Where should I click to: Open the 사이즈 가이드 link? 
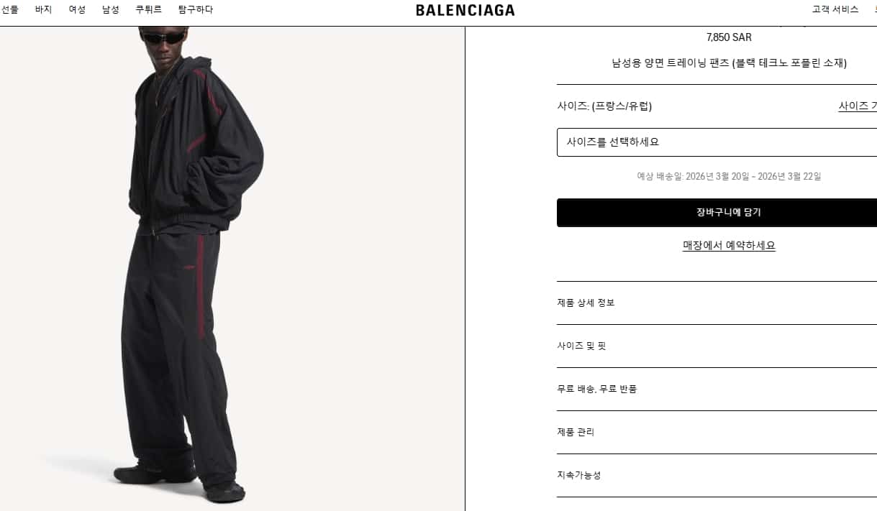point(858,106)
